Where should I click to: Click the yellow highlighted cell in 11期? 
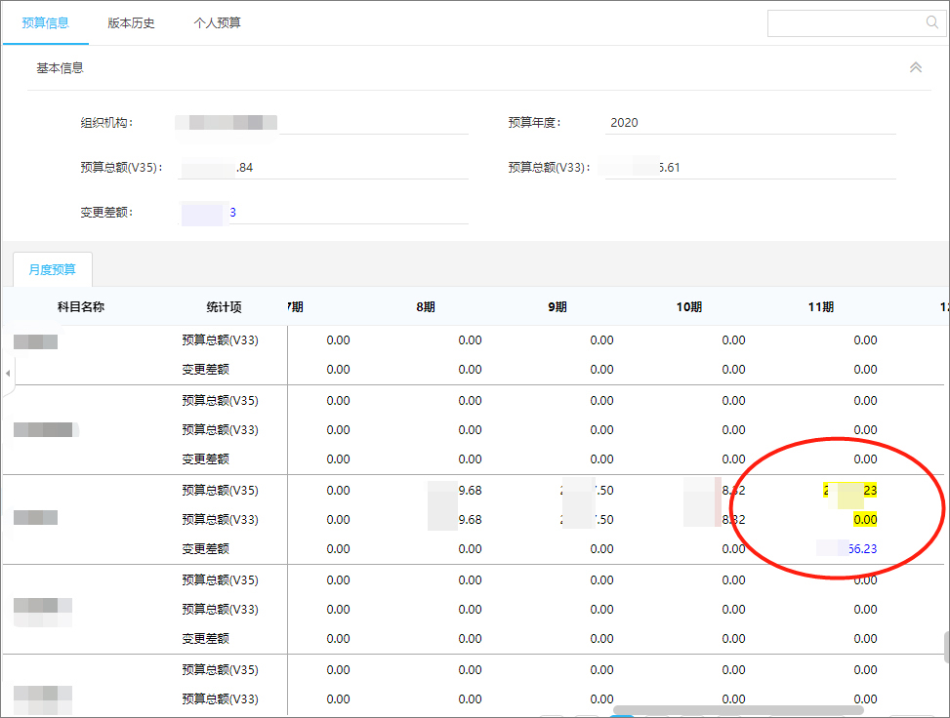pyautogui.click(x=849, y=490)
